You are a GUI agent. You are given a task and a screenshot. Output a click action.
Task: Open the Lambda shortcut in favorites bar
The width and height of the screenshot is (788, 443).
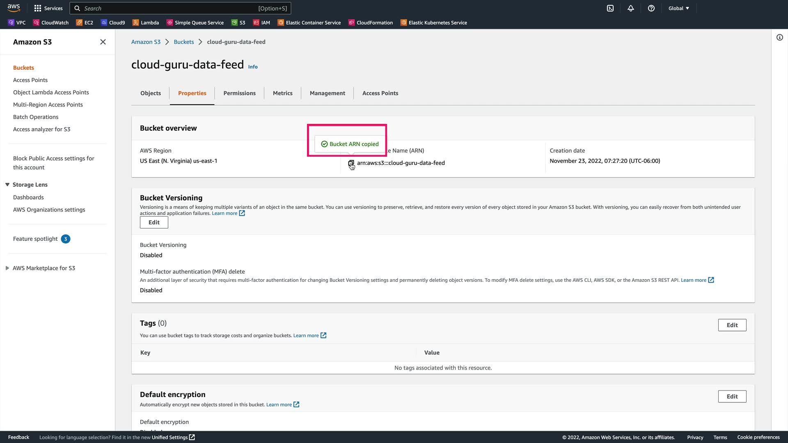click(146, 23)
